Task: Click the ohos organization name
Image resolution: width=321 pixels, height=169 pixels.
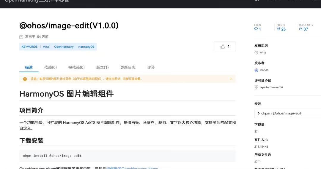Action: (x=263, y=52)
